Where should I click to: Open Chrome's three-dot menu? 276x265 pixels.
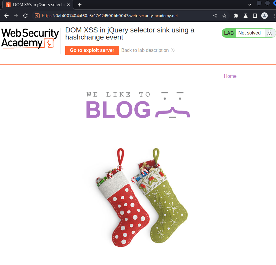pyautogui.click(x=274, y=16)
